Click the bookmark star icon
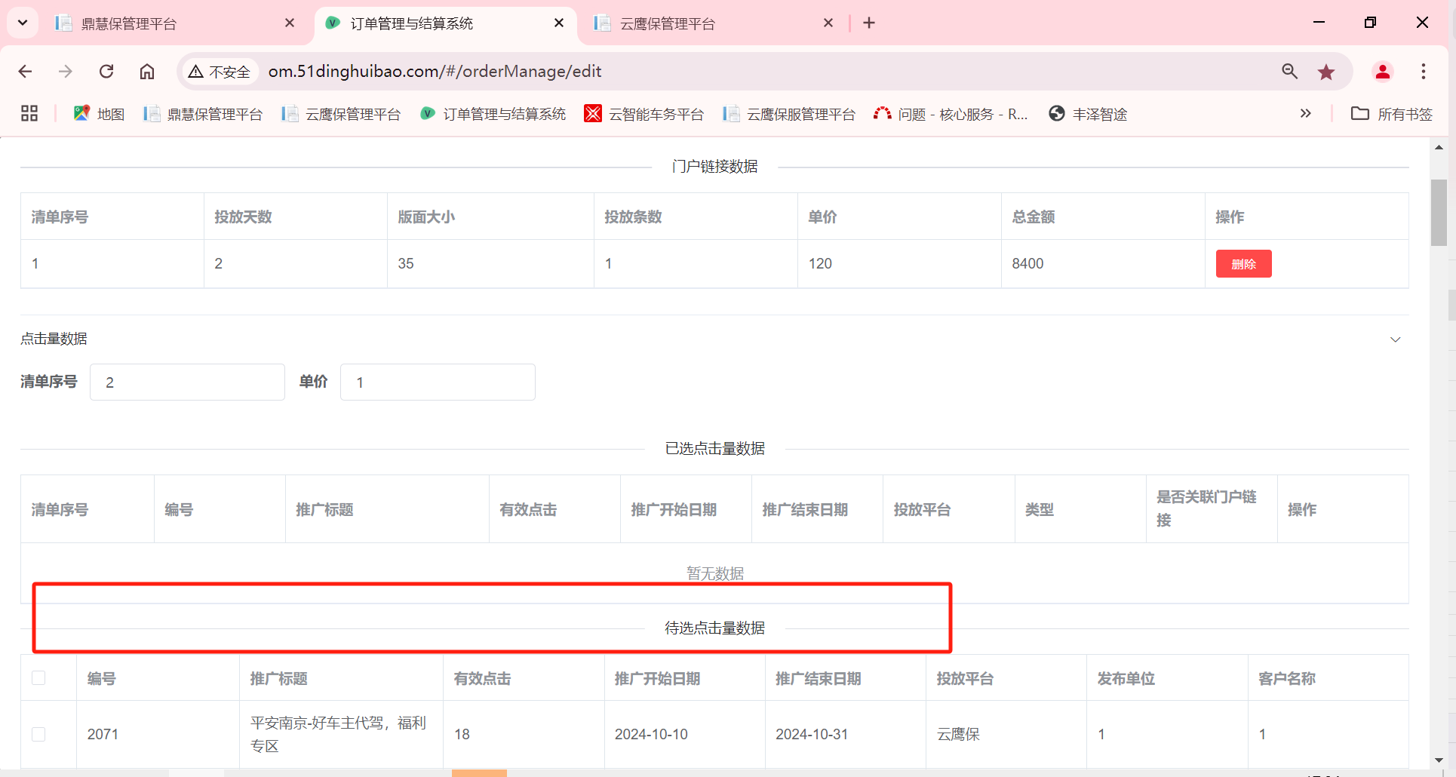The height and width of the screenshot is (777, 1456). coord(1325,72)
